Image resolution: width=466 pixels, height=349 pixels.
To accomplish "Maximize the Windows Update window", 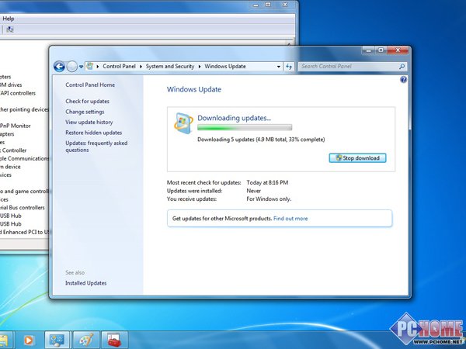I will coord(381,50).
